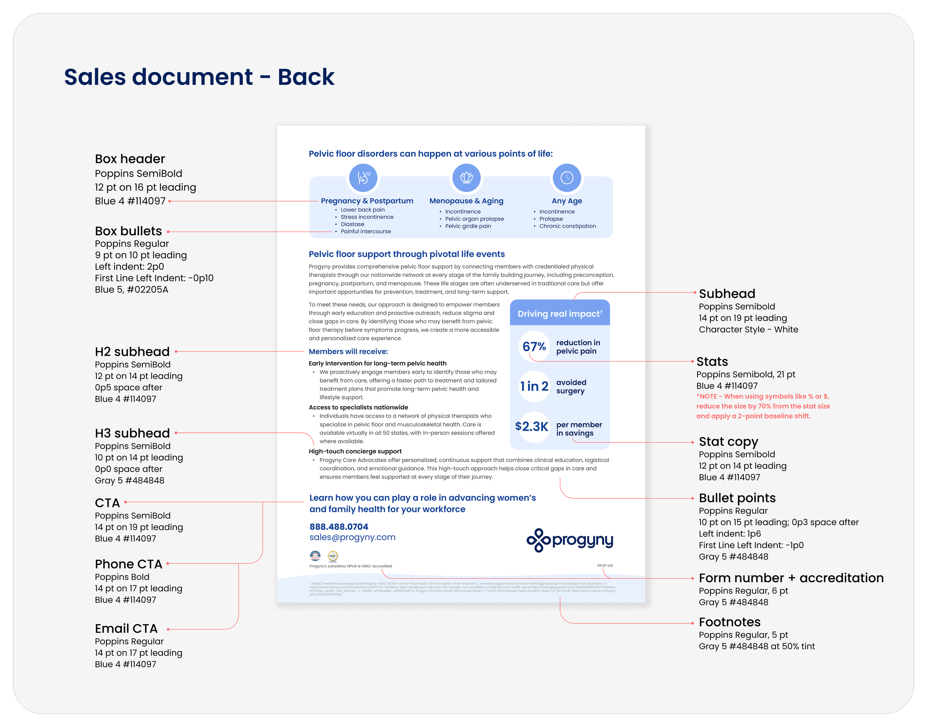Click the 'Pelvic floor support through pivotal life events' heading
927x727 pixels.
click(x=406, y=254)
